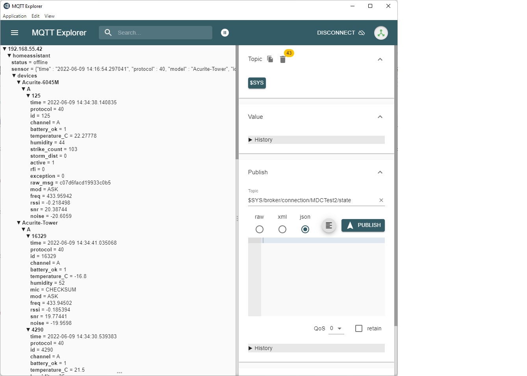This screenshot has height=376, width=527.
Task: Open the QoS dropdown
Action: click(336, 328)
